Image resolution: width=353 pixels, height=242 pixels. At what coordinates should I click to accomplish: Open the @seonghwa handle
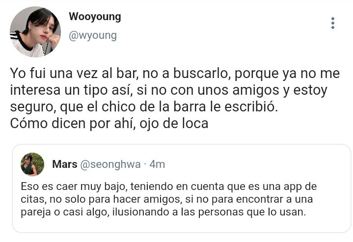click(x=110, y=164)
